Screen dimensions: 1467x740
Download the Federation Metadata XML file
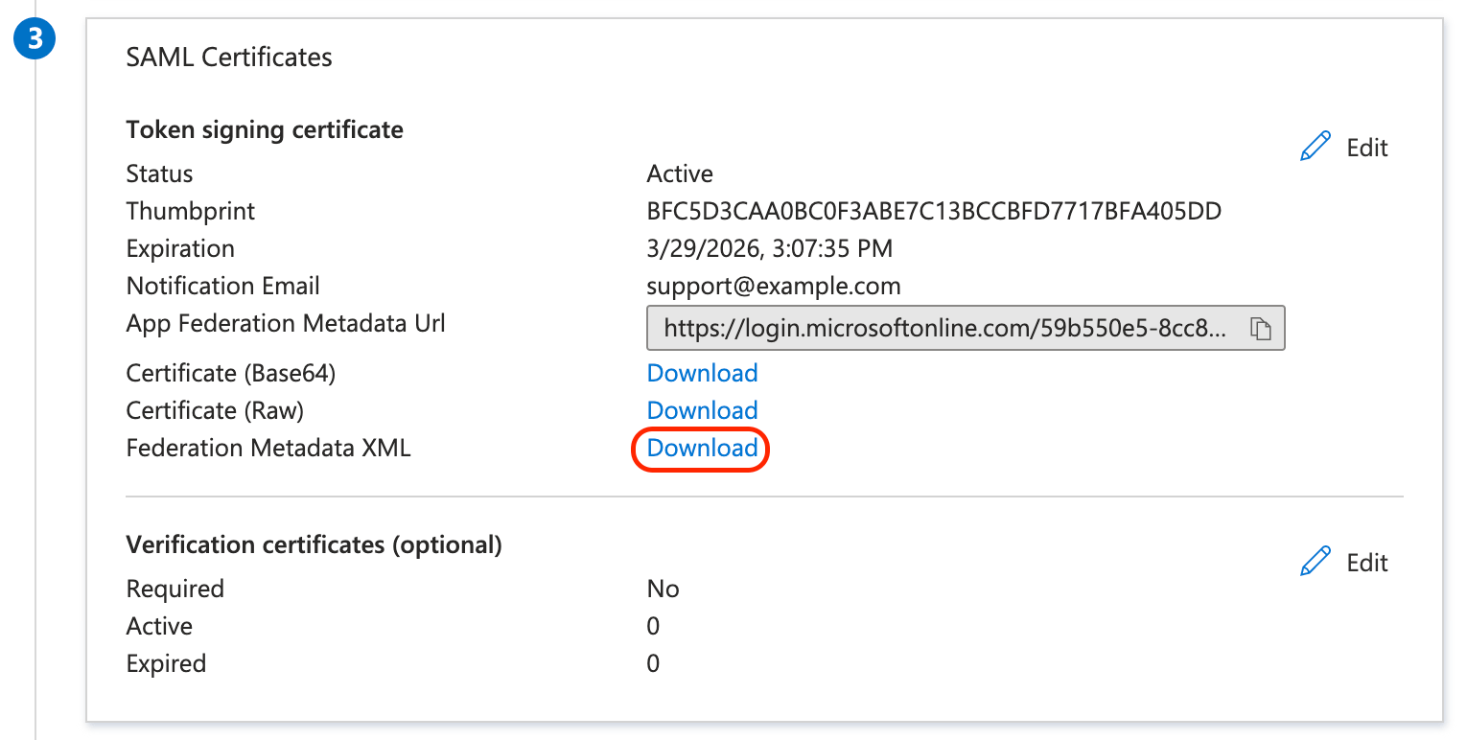click(701, 448)
